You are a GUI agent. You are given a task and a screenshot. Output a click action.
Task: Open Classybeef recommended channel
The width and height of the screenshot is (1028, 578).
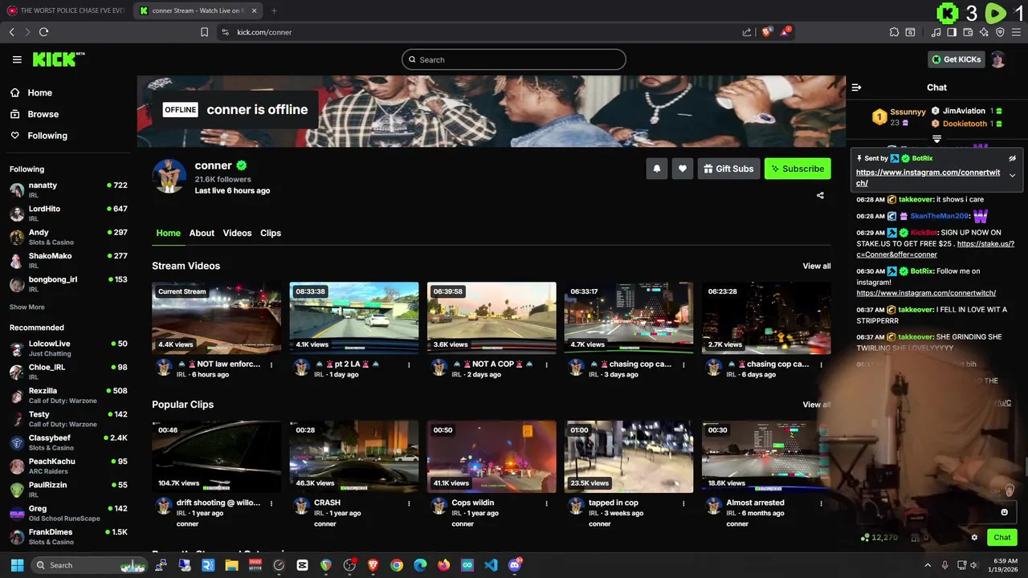coord(68,442)
